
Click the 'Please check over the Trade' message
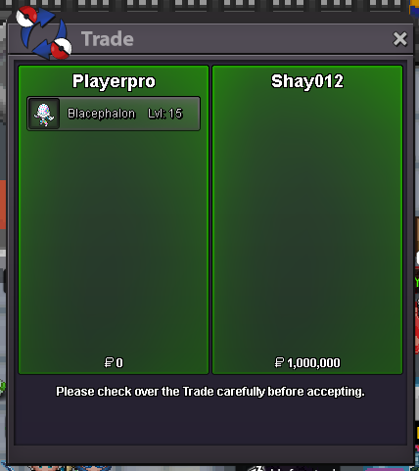coord(210,392)
